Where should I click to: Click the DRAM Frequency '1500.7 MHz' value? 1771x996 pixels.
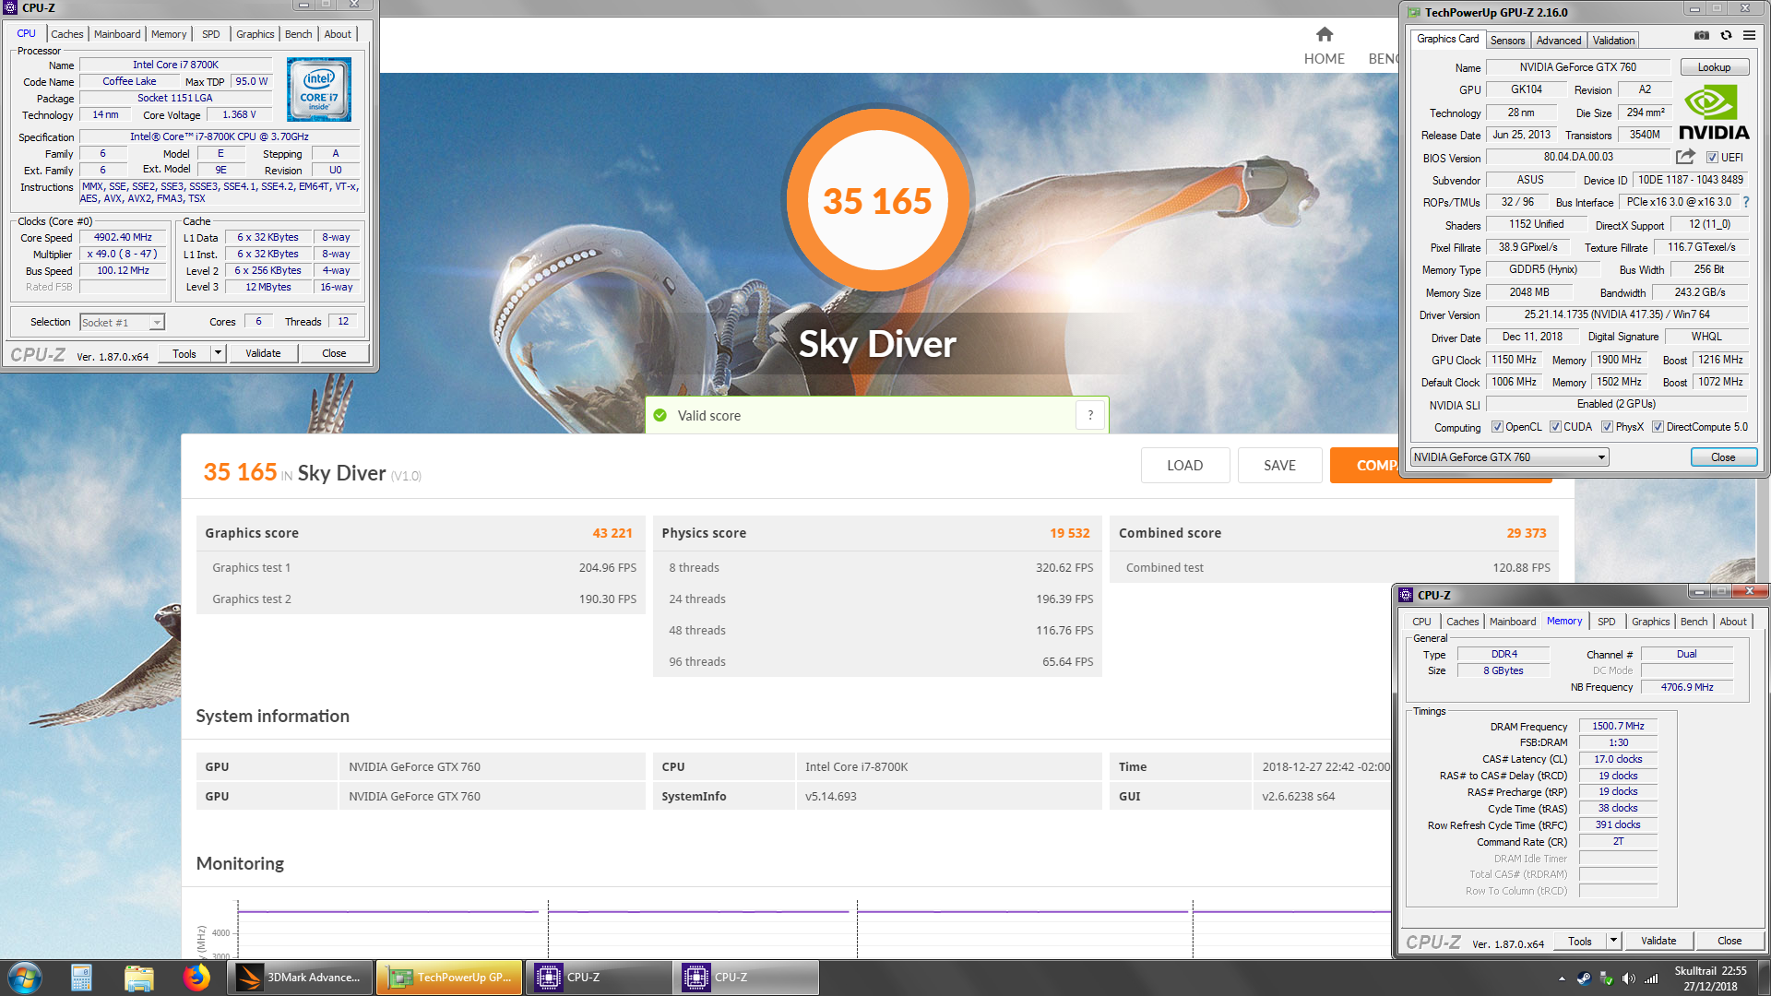[1618, 727]
